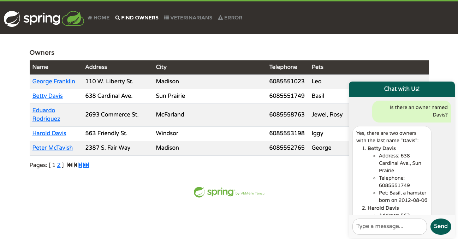The width and height of the screenshot is (458, 239).
Task: Open the Home menu item
Action: tap(99, 18)
